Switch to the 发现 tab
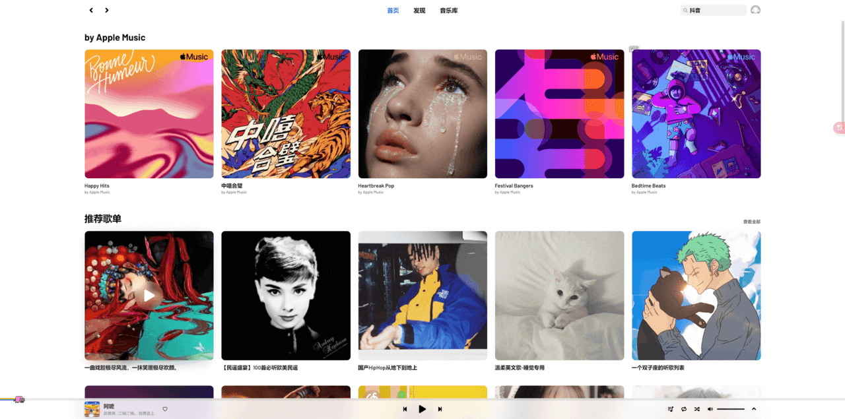 (419, 11)
